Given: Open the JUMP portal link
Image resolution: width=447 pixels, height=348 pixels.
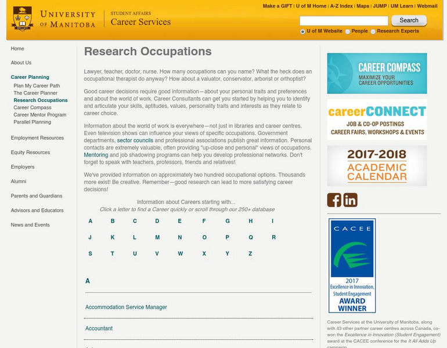Looking at the screenshot, I should click(x=380, y=6).
